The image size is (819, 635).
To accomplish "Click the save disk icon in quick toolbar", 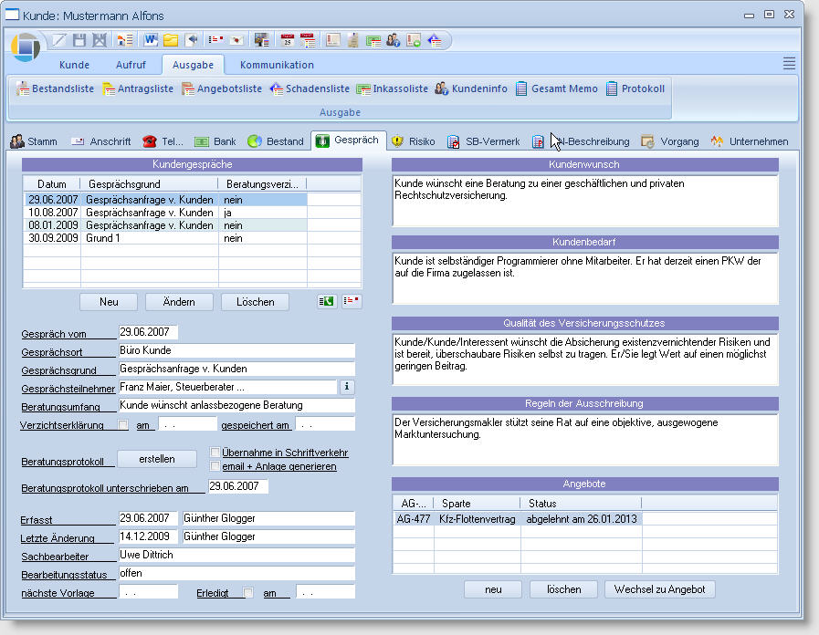I will point(79,40).
